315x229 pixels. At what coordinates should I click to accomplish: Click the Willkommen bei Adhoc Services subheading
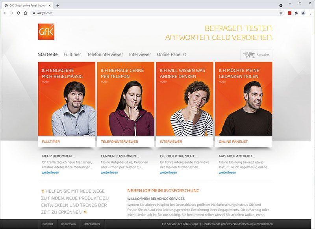coord(156,199)
